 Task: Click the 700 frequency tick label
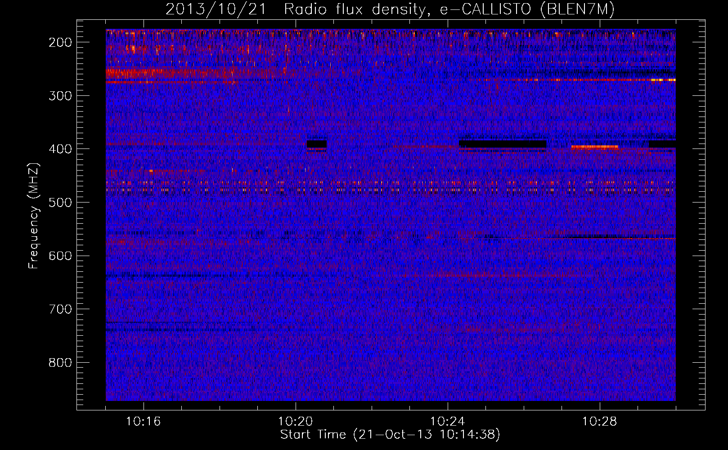coord(60,309)
